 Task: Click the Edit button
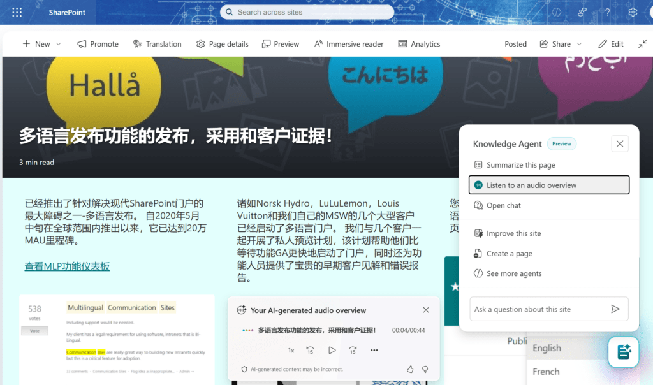pos(610,43)
